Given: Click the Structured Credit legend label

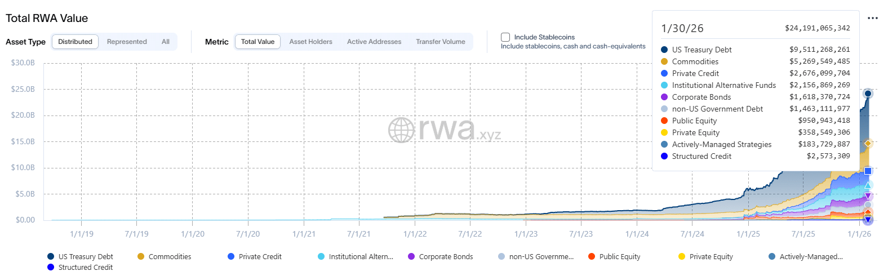Looking at the screenshot, I should coord(86,268).
